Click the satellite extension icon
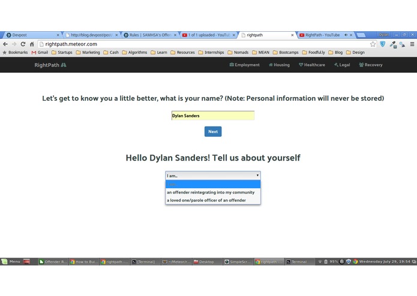The height and width of the screenshot is (296, 417). (402, 44)
